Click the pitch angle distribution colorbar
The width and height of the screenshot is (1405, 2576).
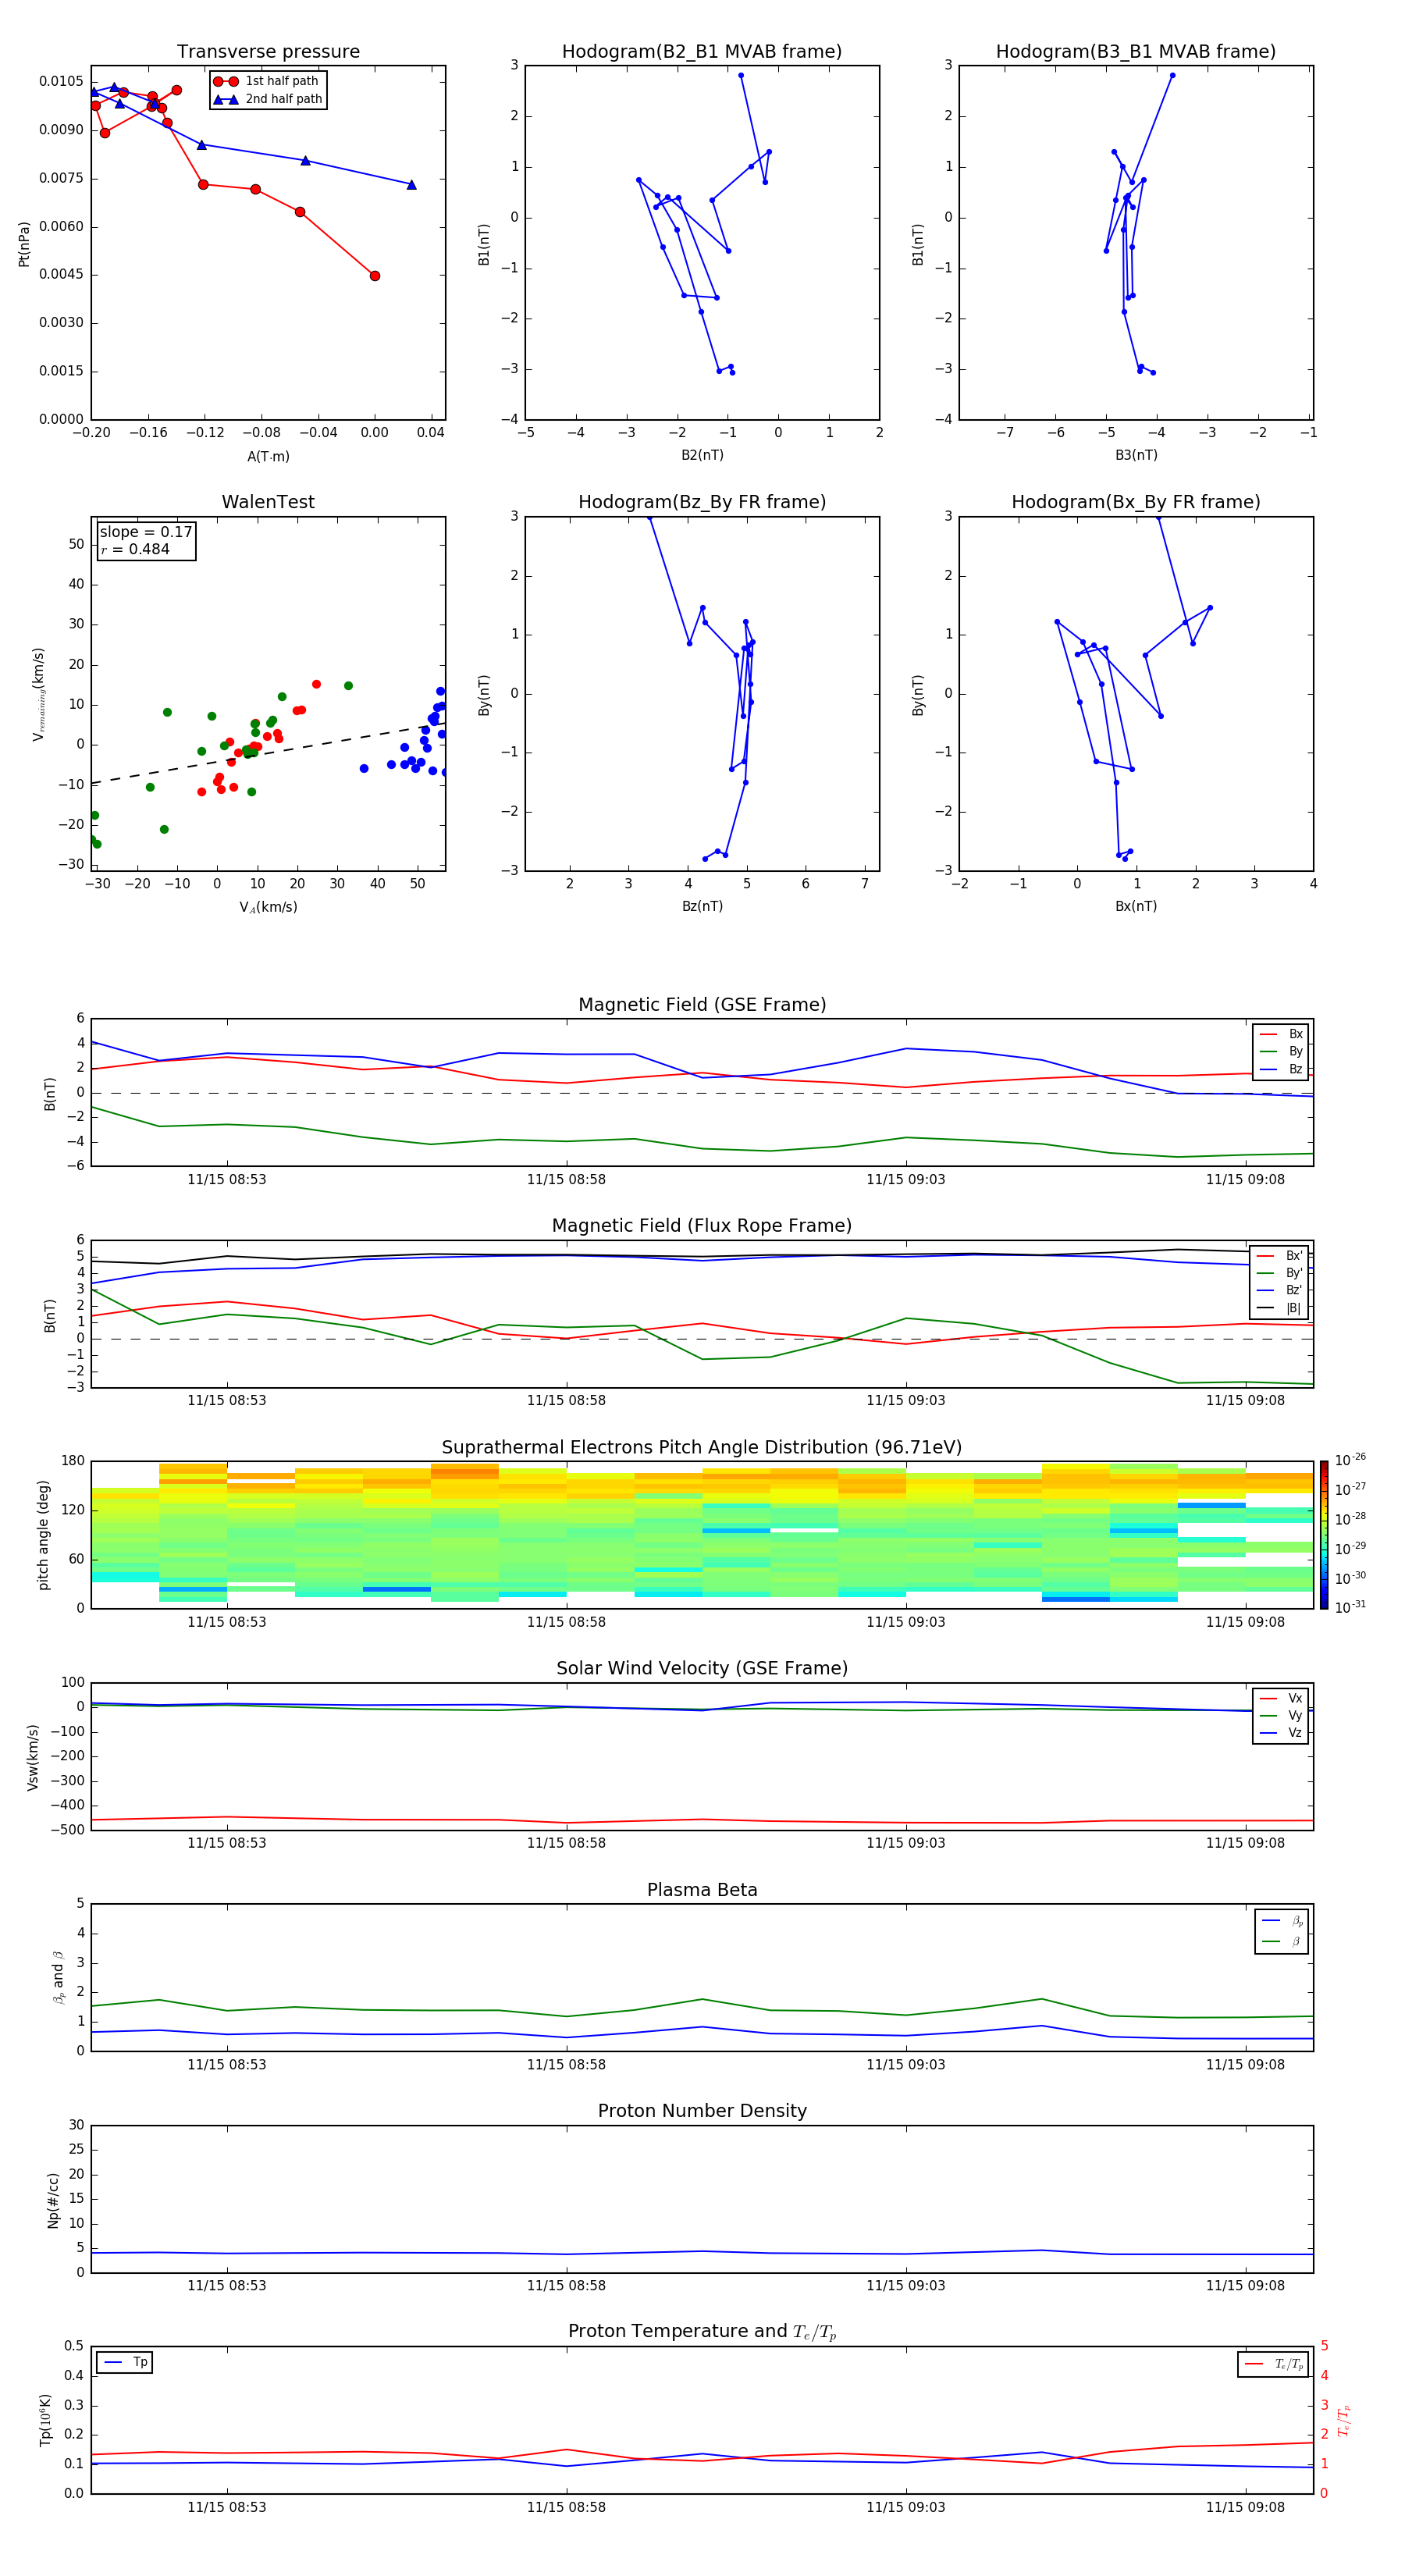pos(1323,1534)
